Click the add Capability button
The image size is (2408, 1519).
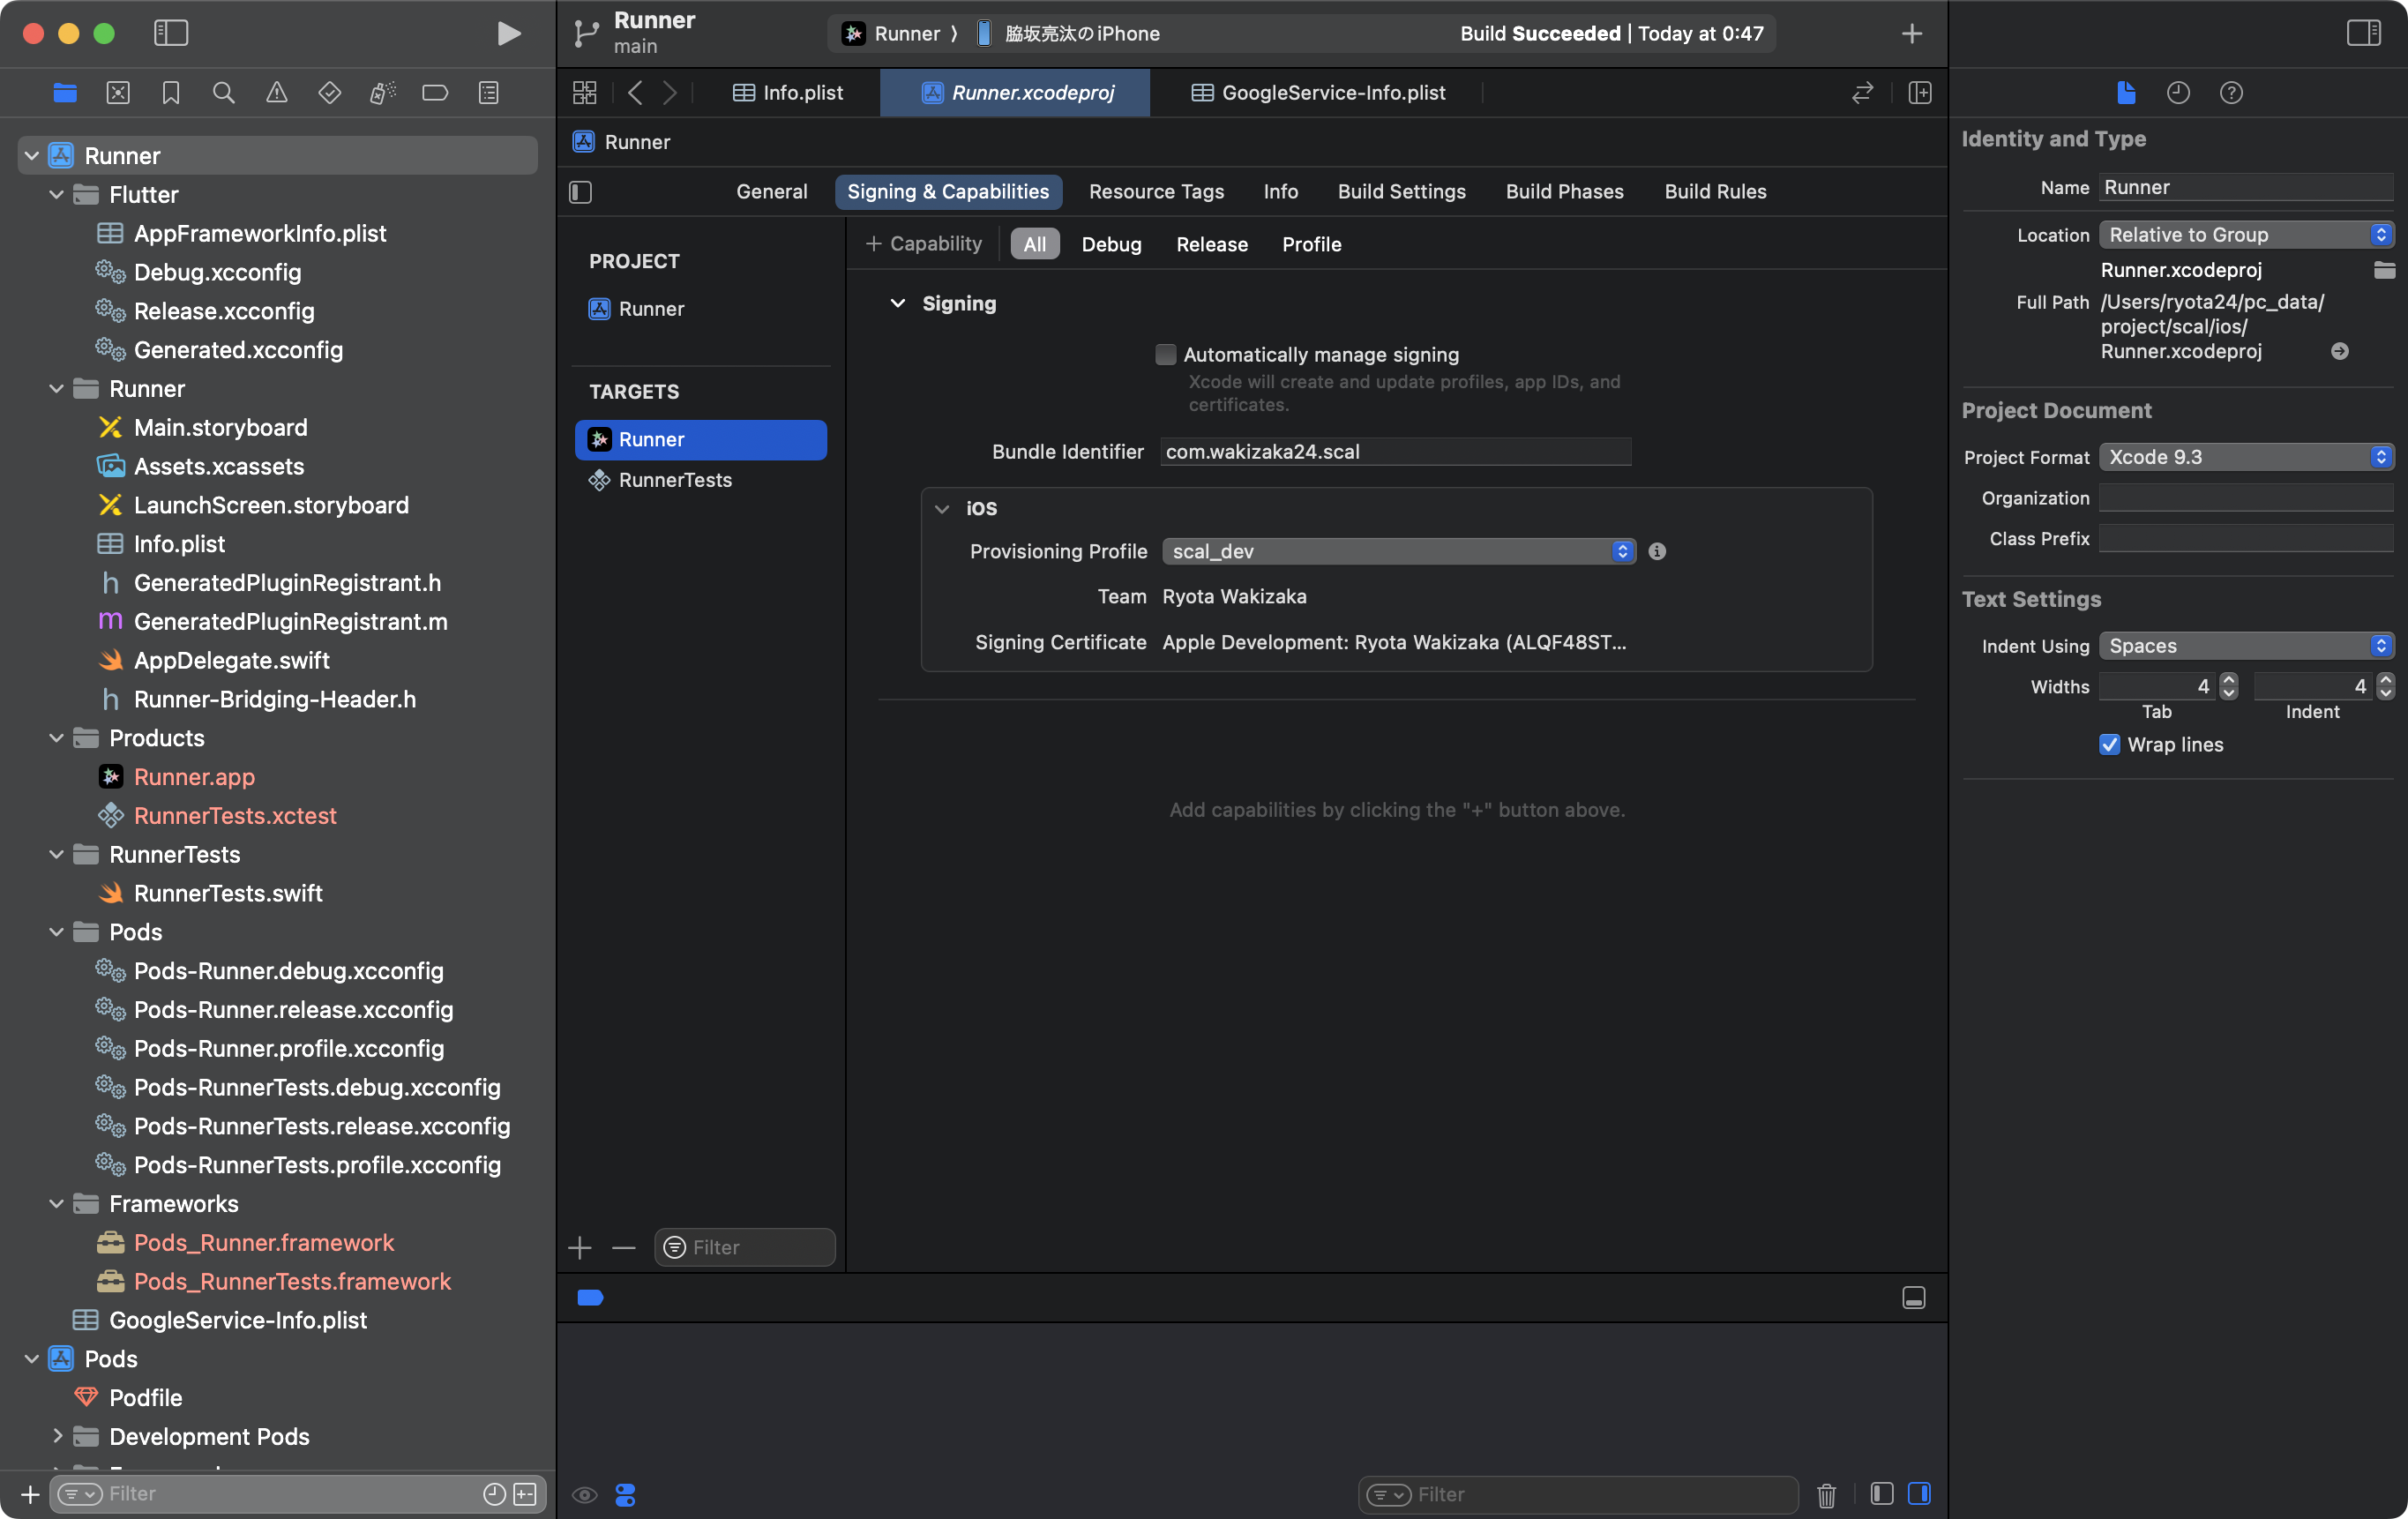coord(923,244)
